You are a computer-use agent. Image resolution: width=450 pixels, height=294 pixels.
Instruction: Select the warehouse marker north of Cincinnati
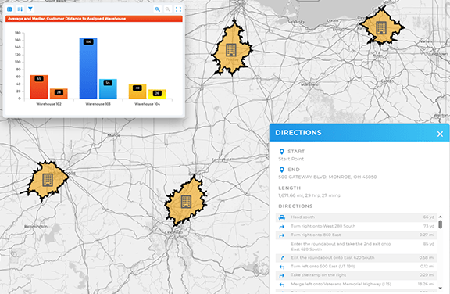coord(186,202)
